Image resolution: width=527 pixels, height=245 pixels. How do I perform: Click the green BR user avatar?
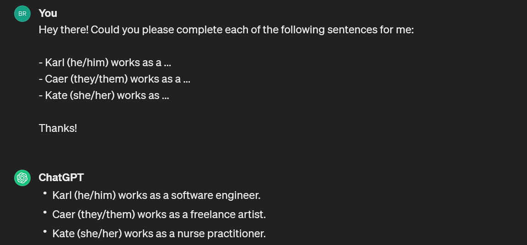pyautogui.click(x=22, y=14)
